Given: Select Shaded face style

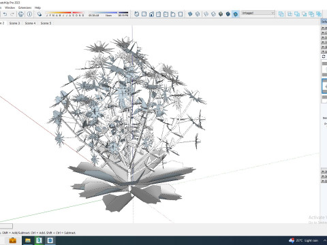Looking at the screenshot, I should point(221,14).
